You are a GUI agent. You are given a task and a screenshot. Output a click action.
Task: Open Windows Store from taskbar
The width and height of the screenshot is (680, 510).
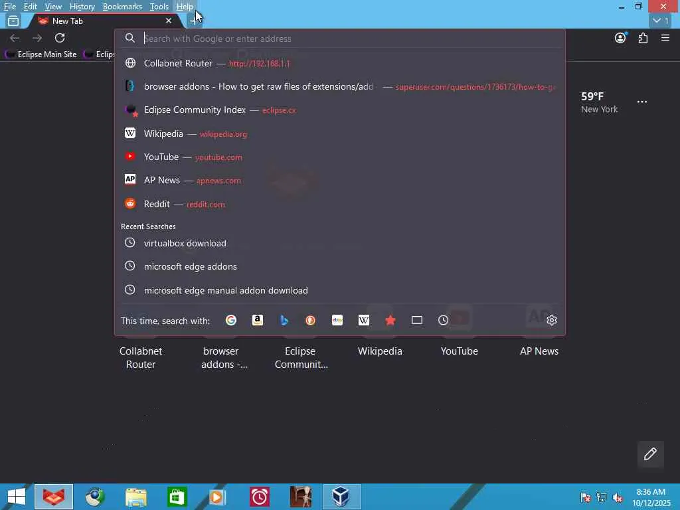pos(177,497)
